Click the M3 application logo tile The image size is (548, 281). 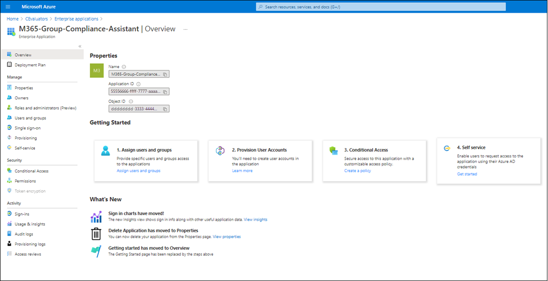(x=97, y=71)
